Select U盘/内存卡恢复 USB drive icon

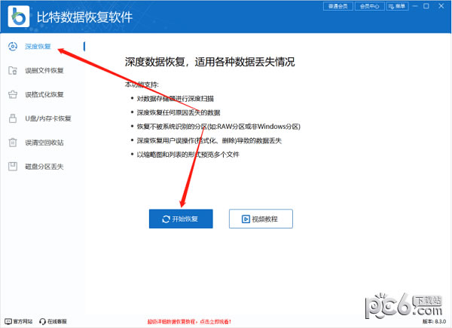(13, 118)
